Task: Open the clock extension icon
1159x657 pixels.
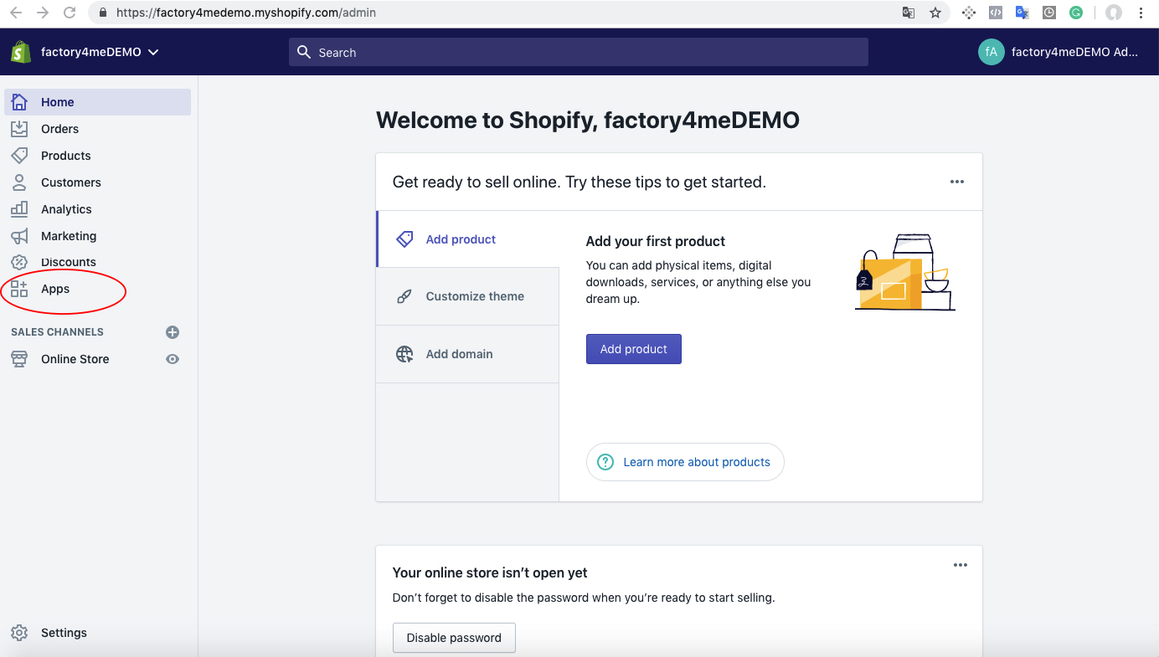Action: click(1049, 13)
